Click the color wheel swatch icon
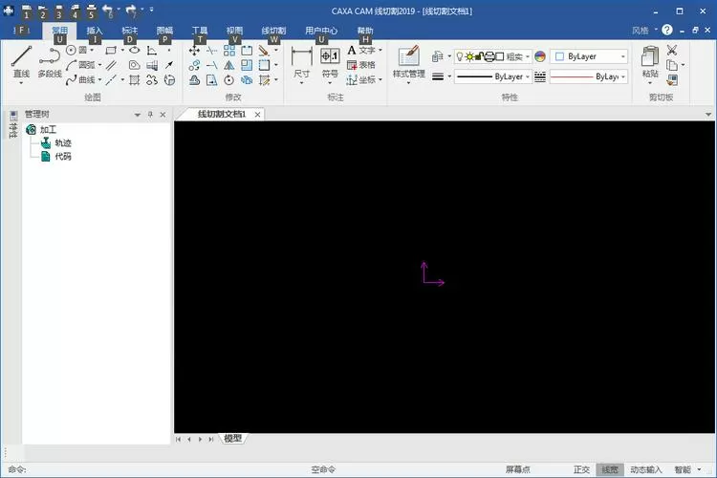 coord(540,56)
